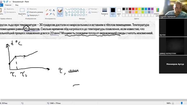The height and width of the screenshot is (105, 187).
Task: Click Минияров Артур participant tile
Action: point(173,64)
